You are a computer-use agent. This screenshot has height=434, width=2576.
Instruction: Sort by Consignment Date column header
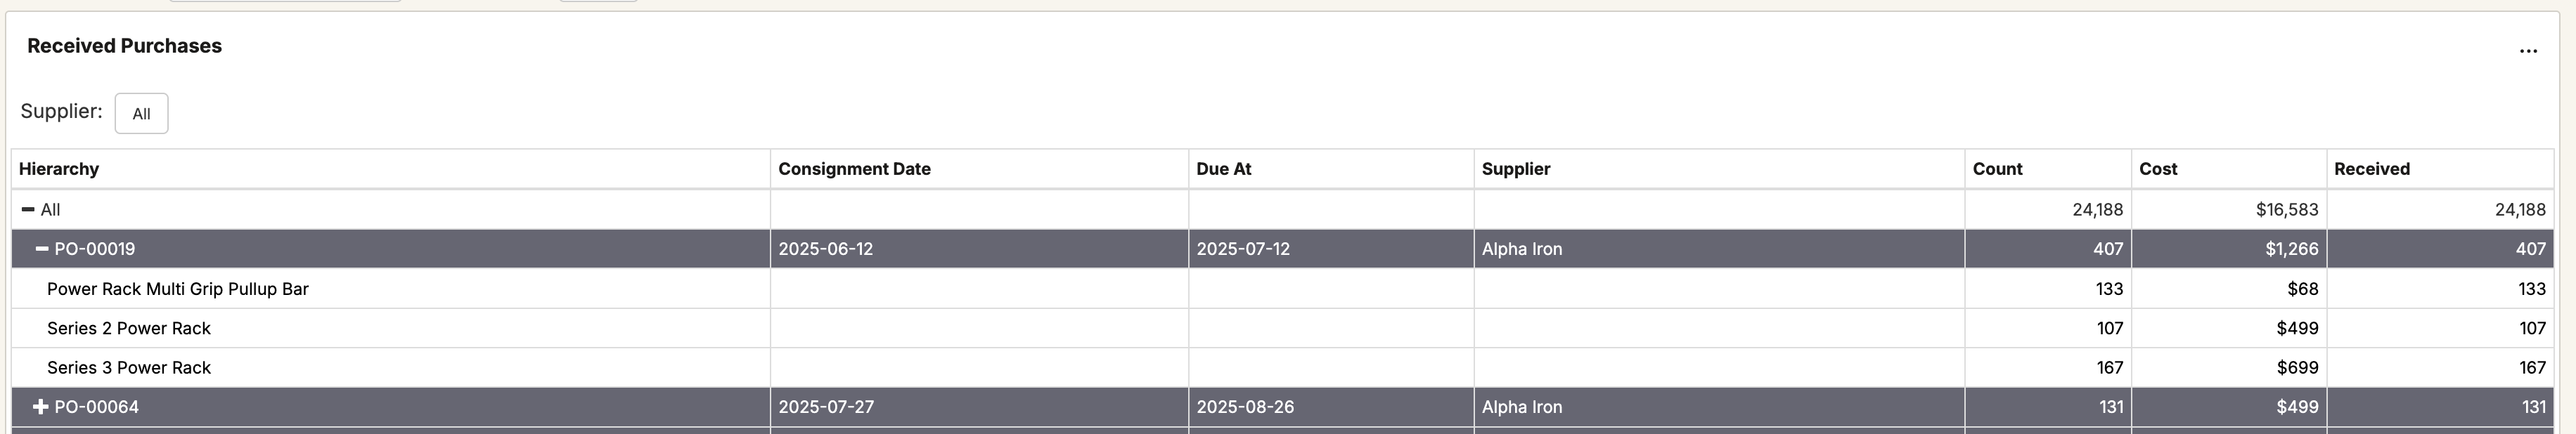tap(854, 169)
